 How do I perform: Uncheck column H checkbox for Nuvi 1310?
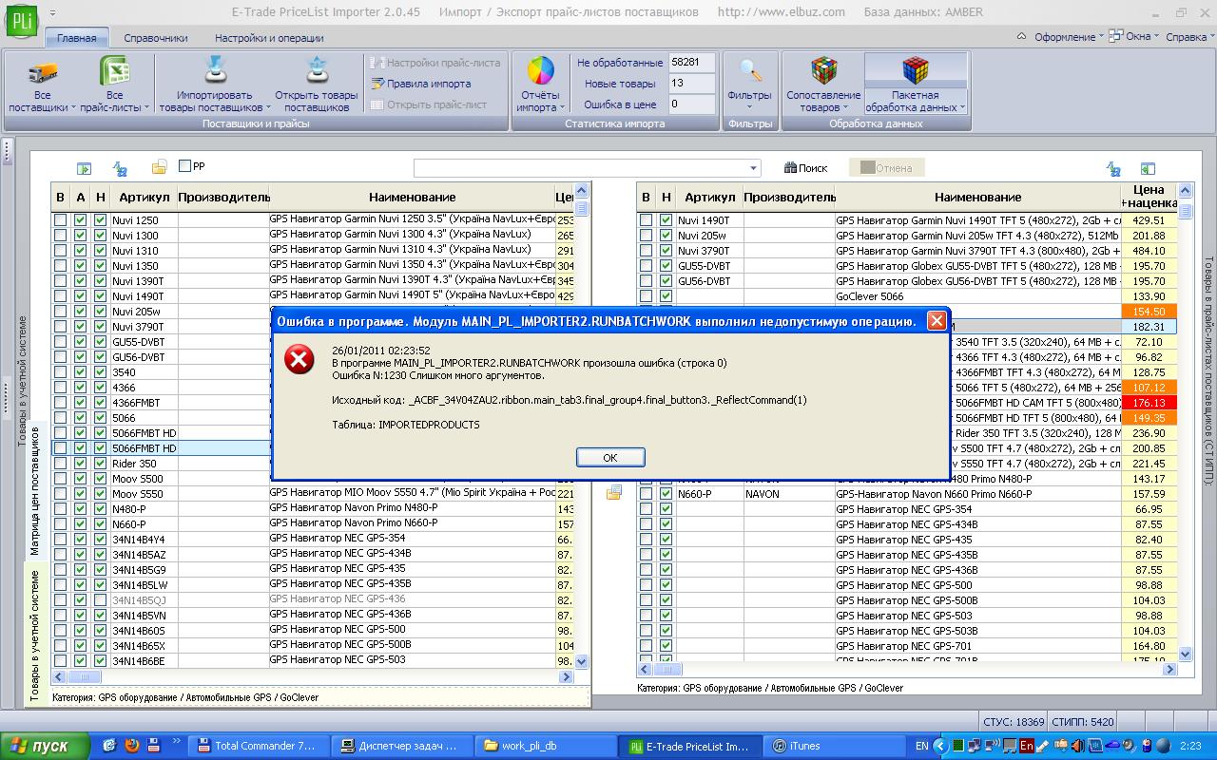[100, 251]
